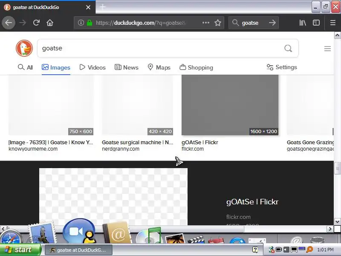The image size is (341, 256).
Task: Launch Safari compass from the dock
Action: [11, 237]
